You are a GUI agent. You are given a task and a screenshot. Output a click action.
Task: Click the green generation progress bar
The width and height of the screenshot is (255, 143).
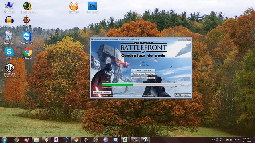[141, 85]
